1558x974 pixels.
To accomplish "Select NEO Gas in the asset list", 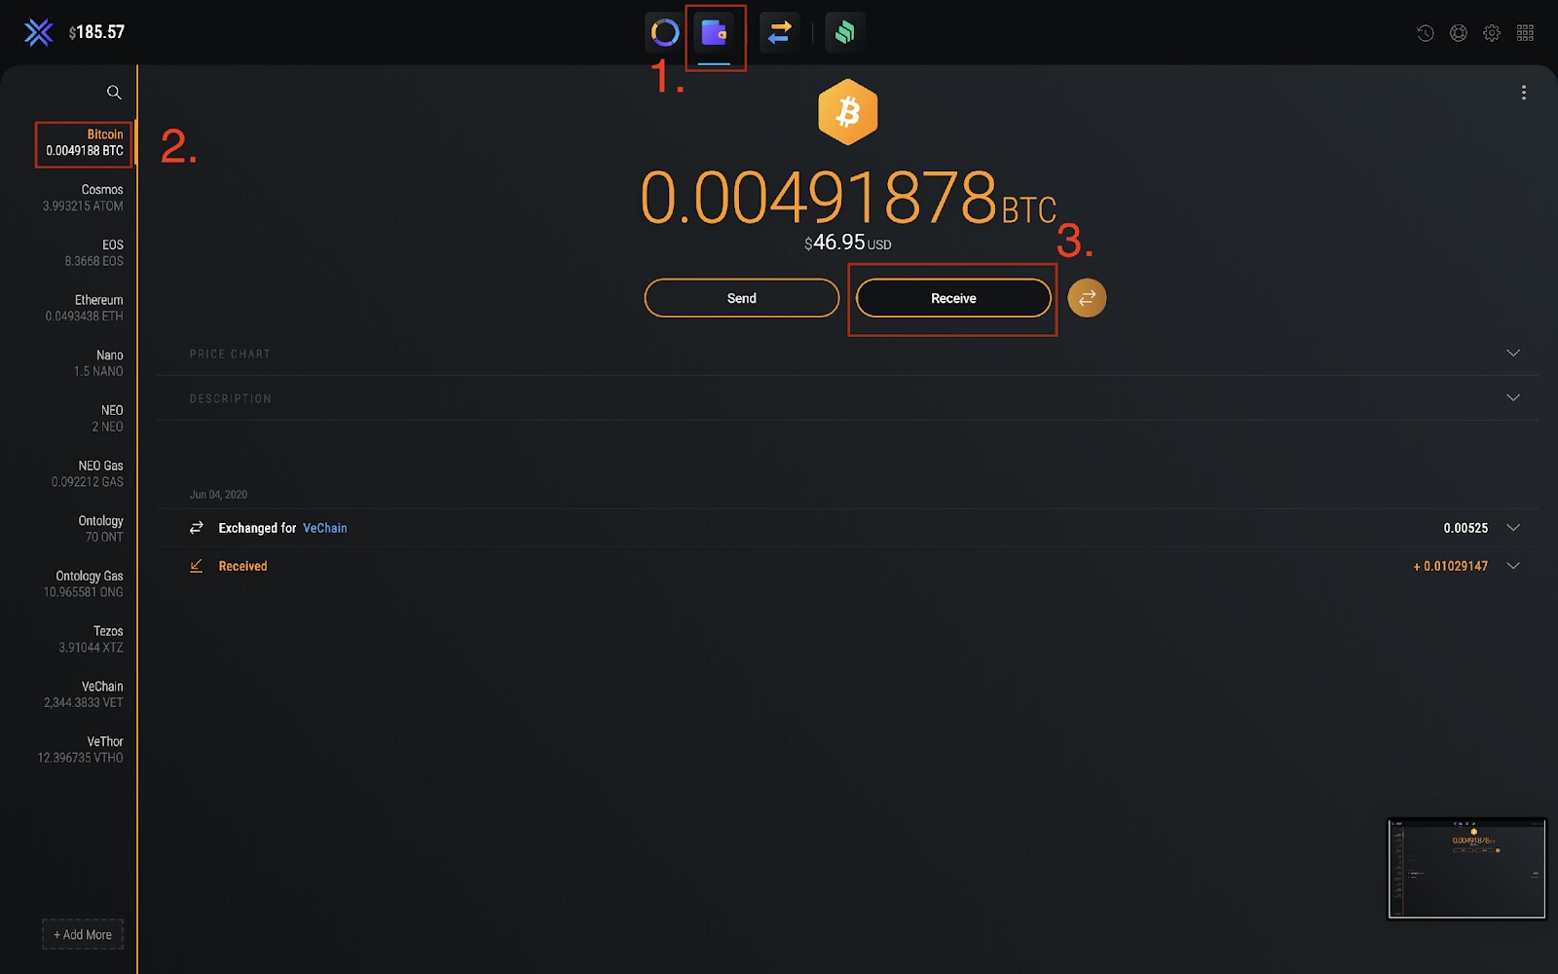I will (x=88, y=473).
